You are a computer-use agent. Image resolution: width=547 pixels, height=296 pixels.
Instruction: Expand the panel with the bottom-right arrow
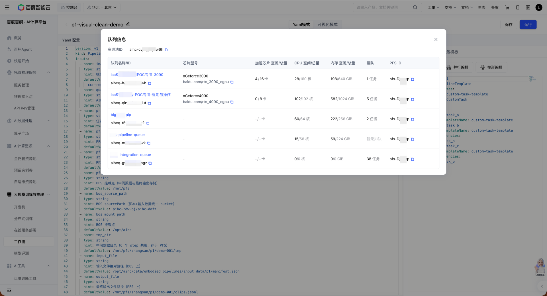pyautogui.click(x=542, y=286)
